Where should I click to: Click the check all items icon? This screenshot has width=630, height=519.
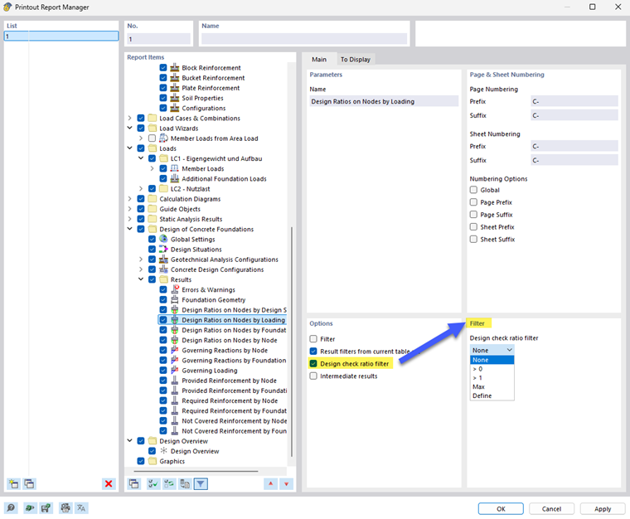[x=153, y=483]
